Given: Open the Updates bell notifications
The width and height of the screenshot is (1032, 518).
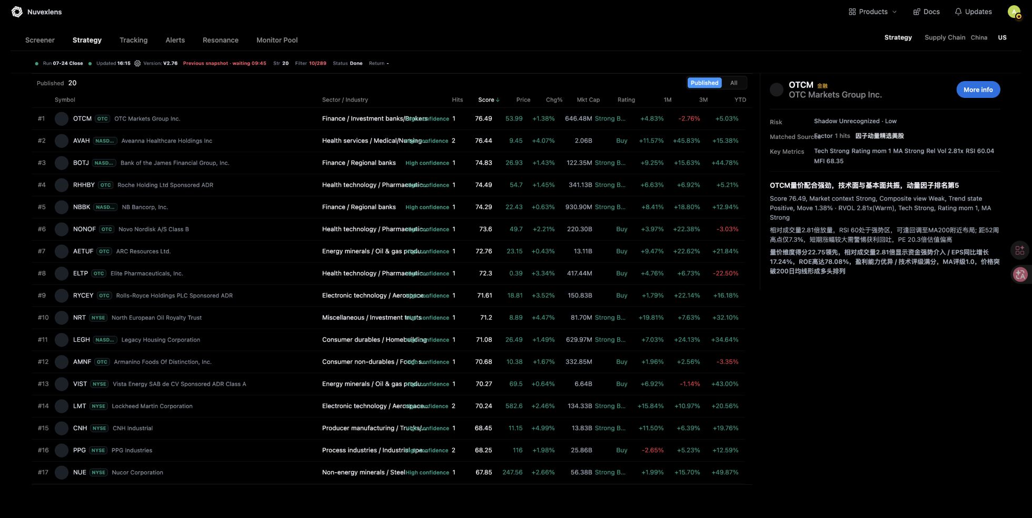Looking at the screenshot, I should (973, 12).
